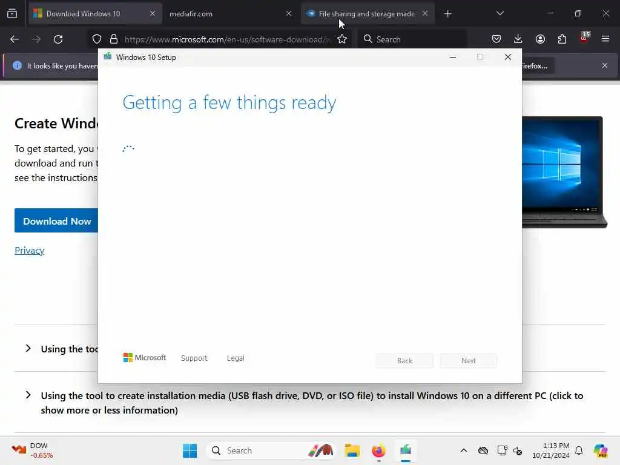Close the Windows 10 Setup window
Screen dimensions: 620x465
508,57
